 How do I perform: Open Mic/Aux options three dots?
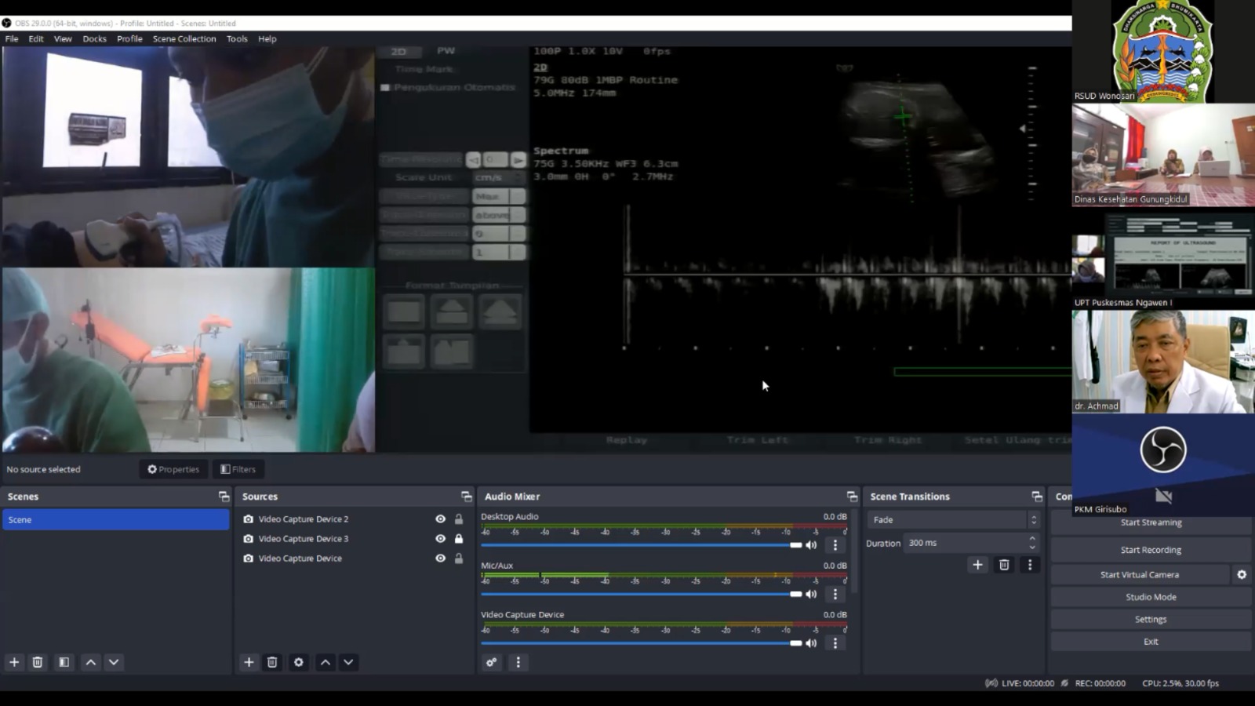pos(835,594)
